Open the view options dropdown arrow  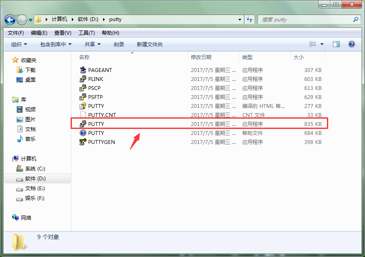pos(322,44)
